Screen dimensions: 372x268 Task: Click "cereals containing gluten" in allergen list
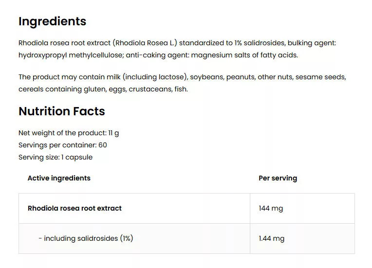coord(60,89)
